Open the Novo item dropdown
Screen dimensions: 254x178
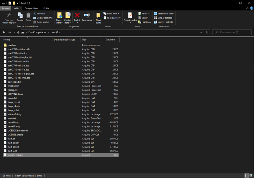coord(113,14)
